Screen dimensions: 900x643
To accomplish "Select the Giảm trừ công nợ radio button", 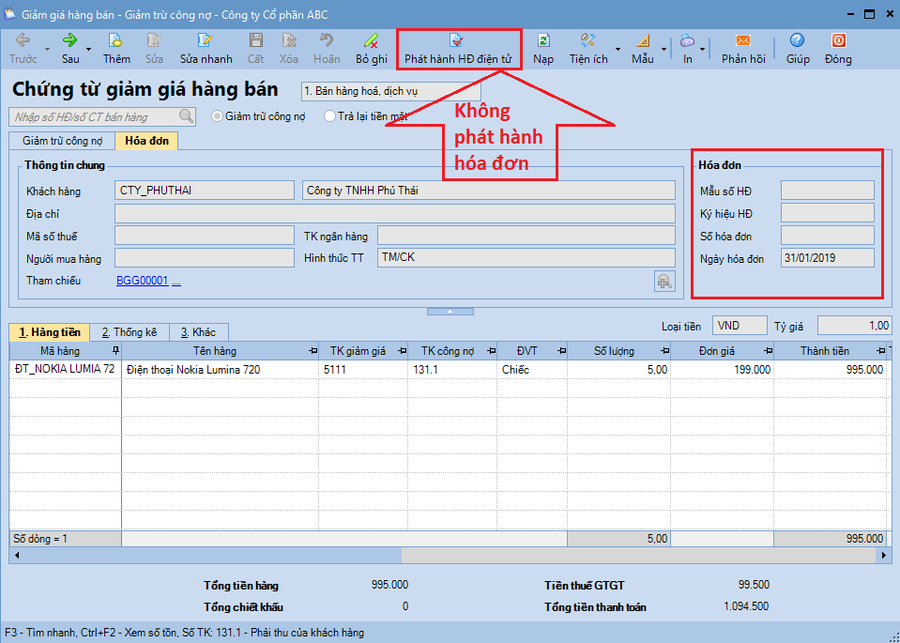I will click(x=218, y=116).
